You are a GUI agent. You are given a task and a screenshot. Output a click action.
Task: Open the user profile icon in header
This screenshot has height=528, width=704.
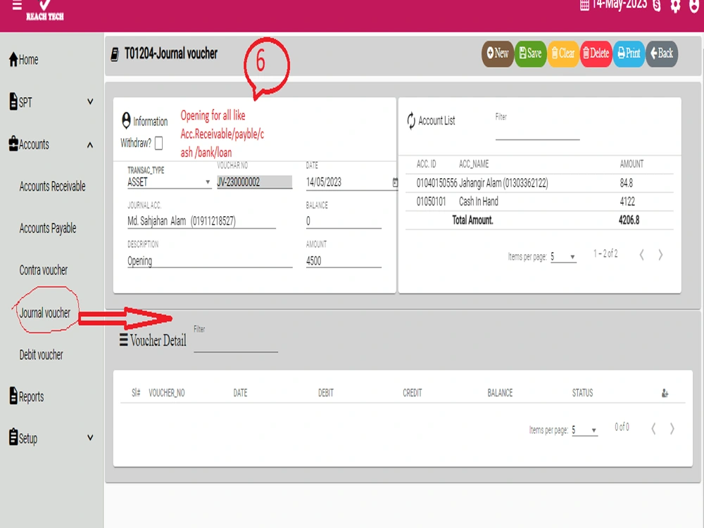[x=694, y=6]
